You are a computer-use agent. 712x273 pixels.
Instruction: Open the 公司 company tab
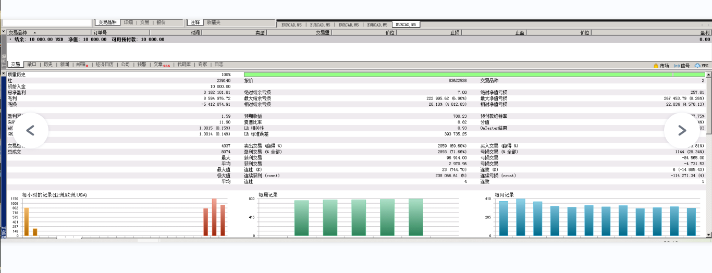tap(125, 65)
